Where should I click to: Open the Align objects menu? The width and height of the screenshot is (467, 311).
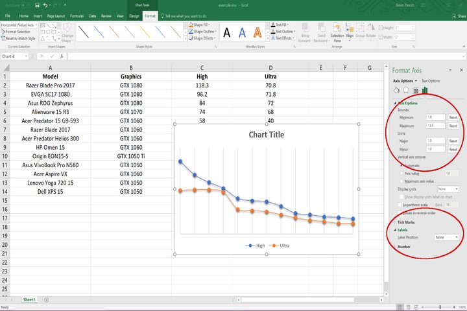pos(350,31)
